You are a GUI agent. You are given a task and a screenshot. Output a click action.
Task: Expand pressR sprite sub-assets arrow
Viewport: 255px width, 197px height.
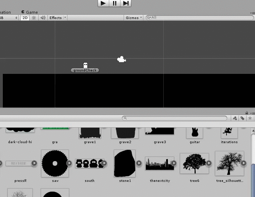(x=34, y=163)
